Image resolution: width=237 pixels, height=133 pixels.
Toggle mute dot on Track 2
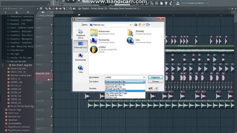(51, 34)
